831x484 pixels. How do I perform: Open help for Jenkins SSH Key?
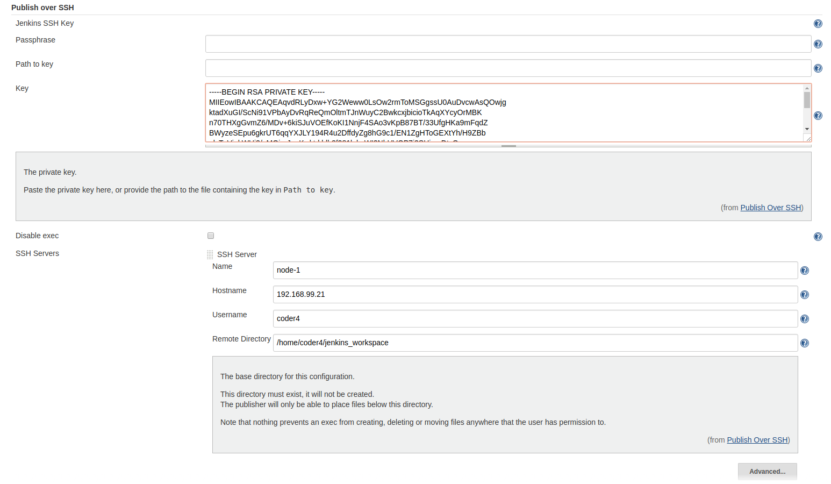(x=818, y=24)
